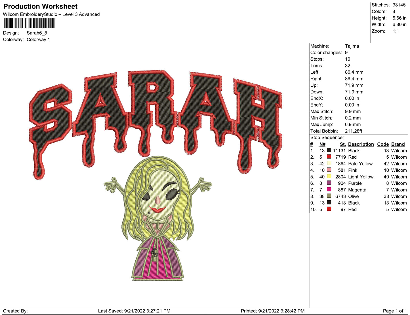Select the design name "Sarah6_8"

[37, 33]
